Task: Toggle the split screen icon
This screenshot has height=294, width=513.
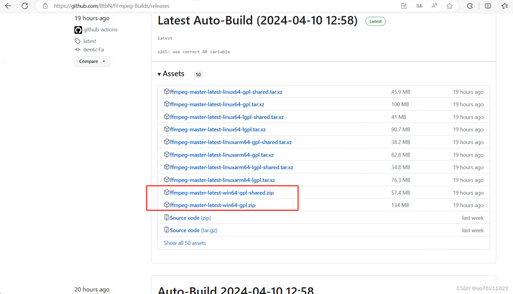Action: [488, 6]
